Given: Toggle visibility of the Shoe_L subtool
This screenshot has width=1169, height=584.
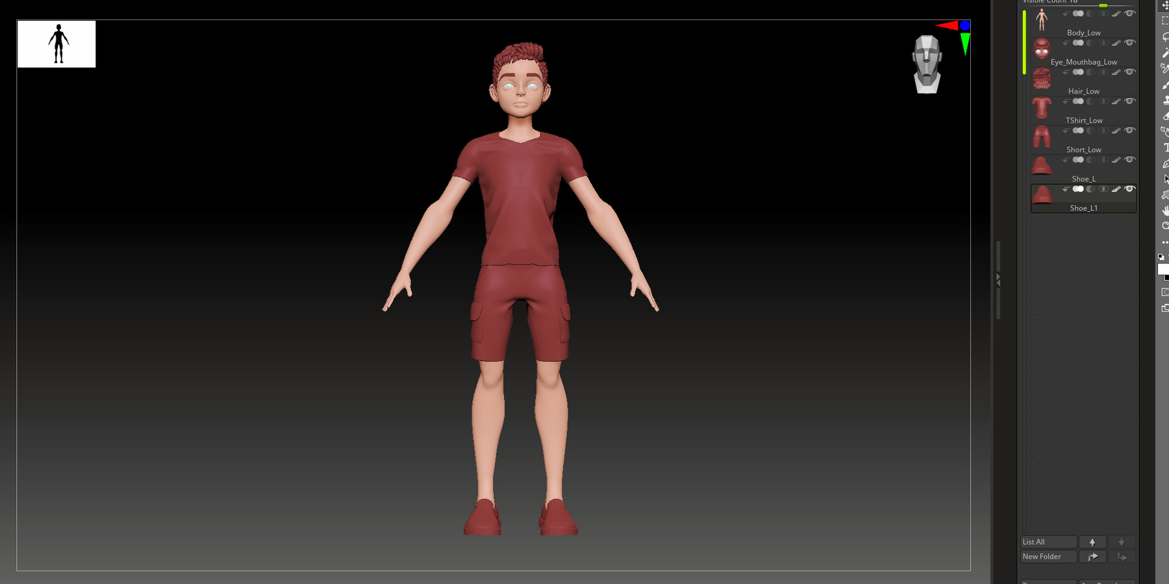Looking at the screenshot, I should 1130,160.
